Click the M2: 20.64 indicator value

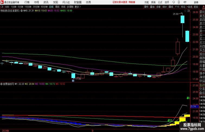point(30,84)
